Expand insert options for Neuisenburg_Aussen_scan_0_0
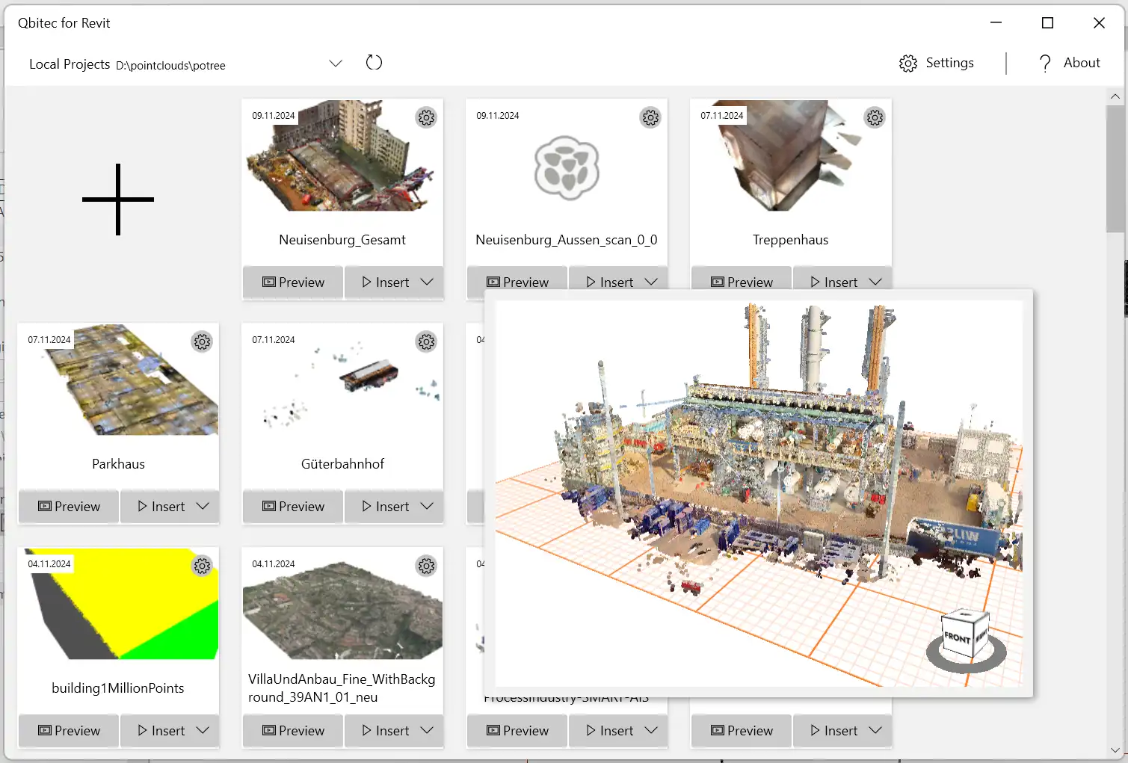Screen dimensions: 1128x763 [651, 282]
